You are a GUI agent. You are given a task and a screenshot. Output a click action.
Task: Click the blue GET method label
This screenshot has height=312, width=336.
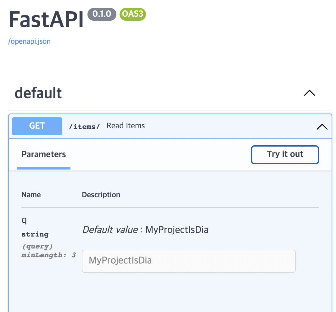click(x=37, y=126)
